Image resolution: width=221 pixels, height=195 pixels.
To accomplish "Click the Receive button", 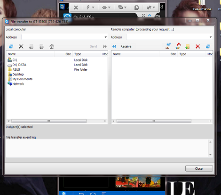I will (122, 46).
